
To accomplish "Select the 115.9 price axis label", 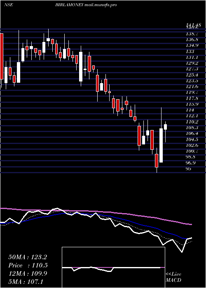I will point(192,105).
